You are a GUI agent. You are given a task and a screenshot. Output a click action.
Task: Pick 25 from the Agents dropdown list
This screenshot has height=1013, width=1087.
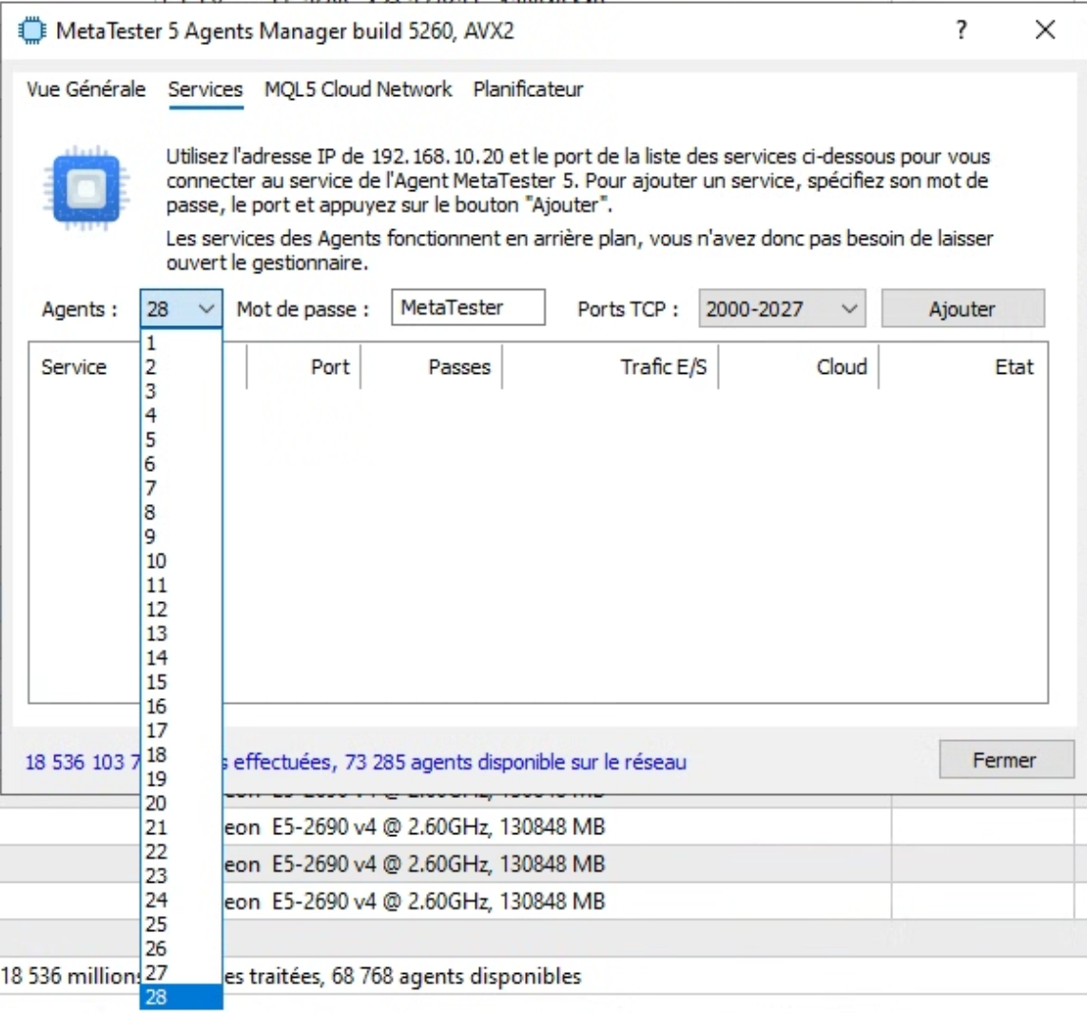click(181, 925)
